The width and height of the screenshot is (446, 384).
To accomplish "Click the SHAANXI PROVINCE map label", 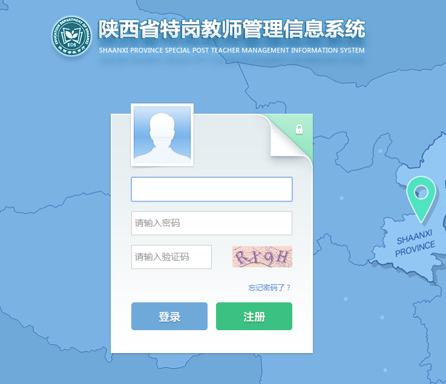I will coord(415,243).
